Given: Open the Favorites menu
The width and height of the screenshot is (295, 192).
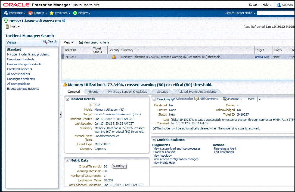Looking at the screenshot, I should point(63,13).
